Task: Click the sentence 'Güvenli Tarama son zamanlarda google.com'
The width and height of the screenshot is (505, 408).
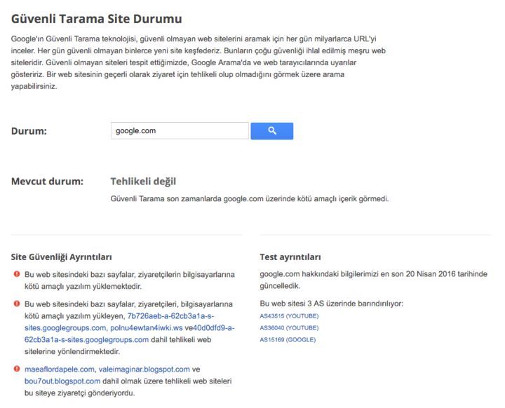Action: point(250,198)
